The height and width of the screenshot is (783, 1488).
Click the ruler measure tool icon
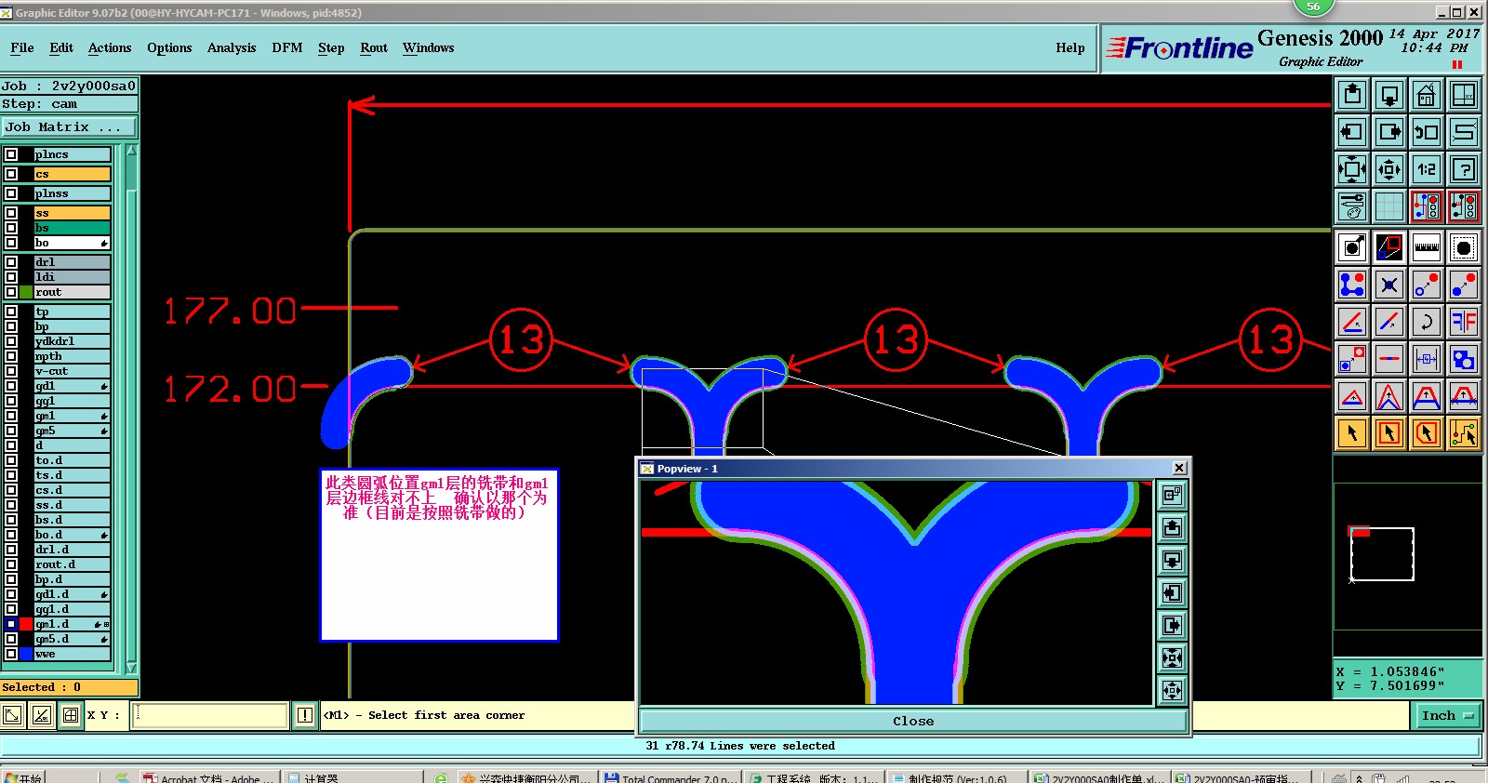tap(1427, 247)
